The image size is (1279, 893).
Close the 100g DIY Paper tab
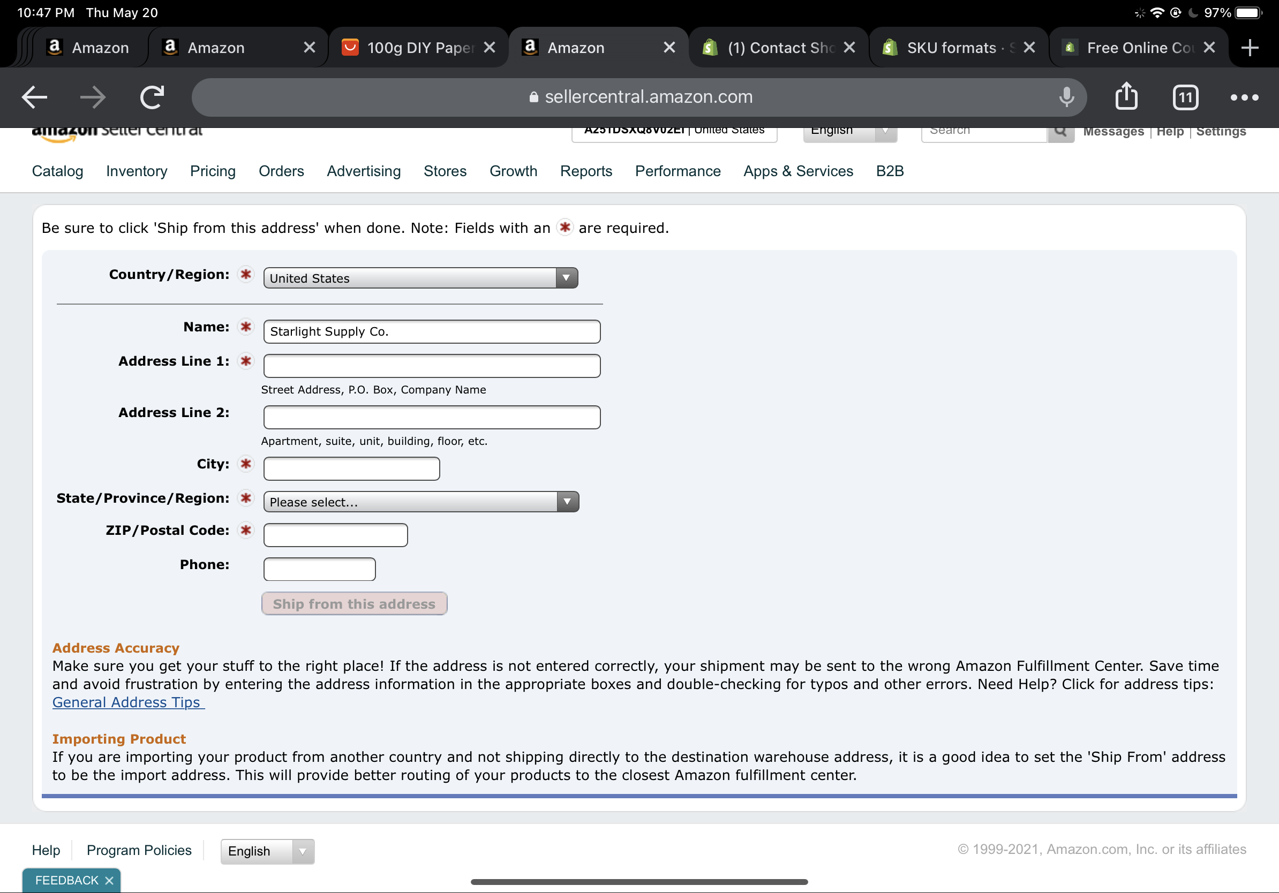click(x=489, y=48)
